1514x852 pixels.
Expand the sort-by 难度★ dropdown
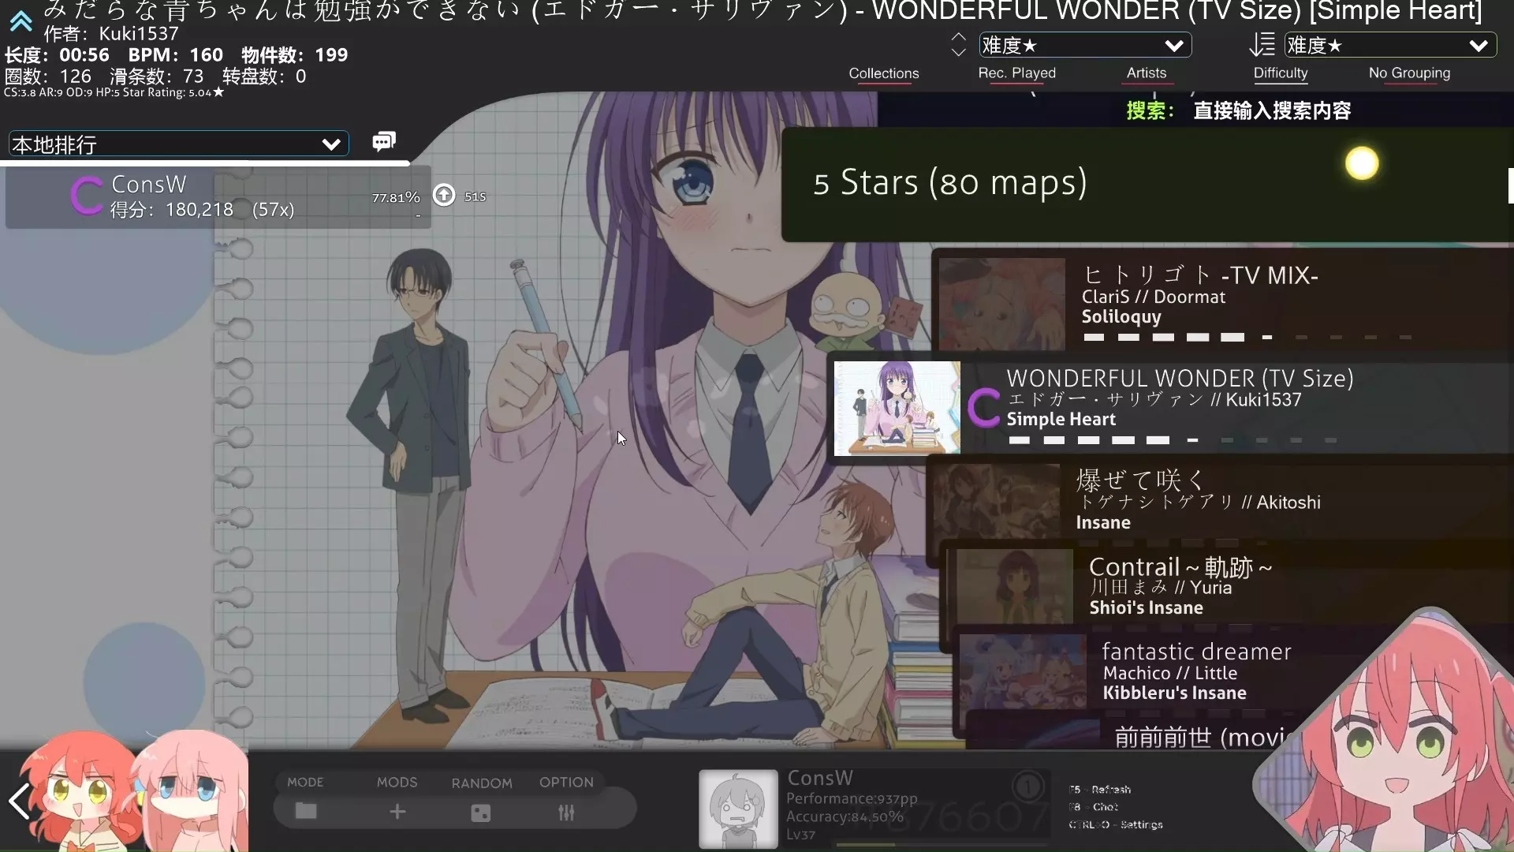pyautogui.click(x=1390, y=46)
